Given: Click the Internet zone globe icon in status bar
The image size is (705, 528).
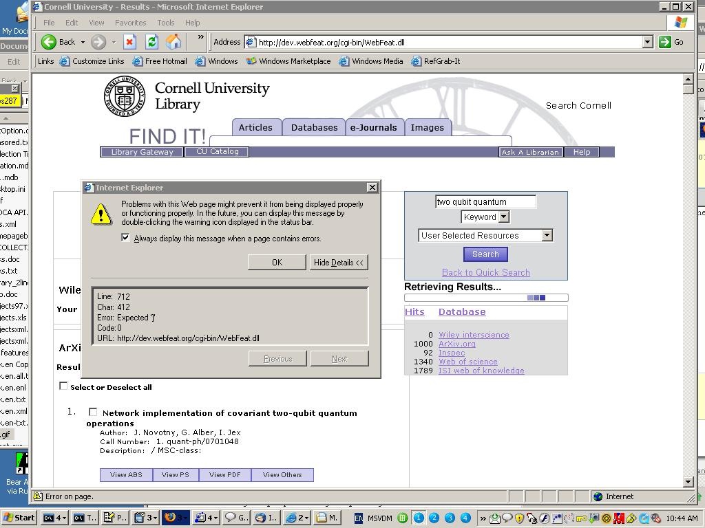Looking at the screenshot, I should point(598,496).
